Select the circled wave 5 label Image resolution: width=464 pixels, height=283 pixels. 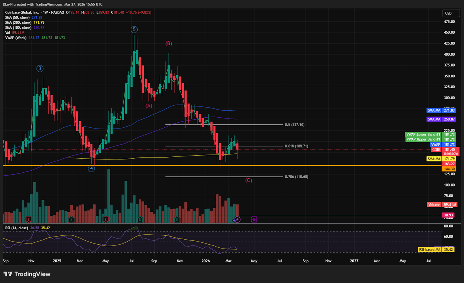[x=134, y=29]
